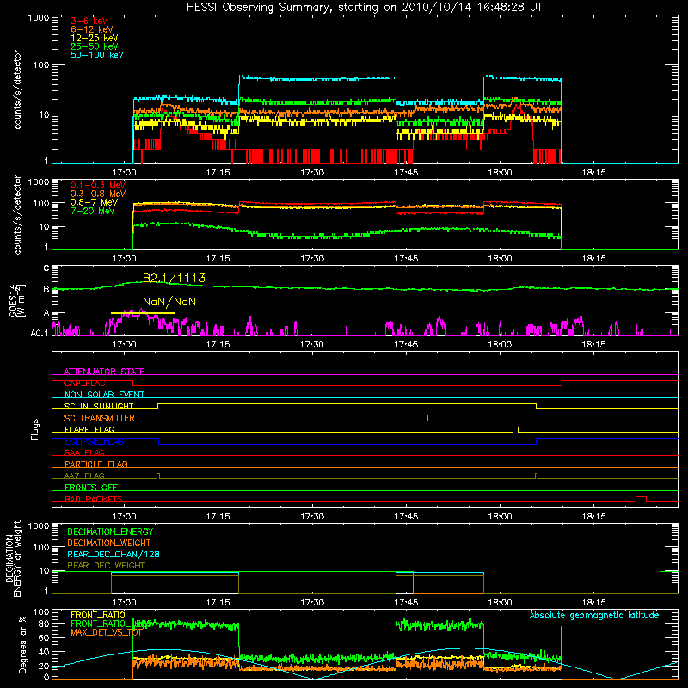
Task: Click the REAR_DEC_CHAN/128 legend label
Action: click(114, 554)
